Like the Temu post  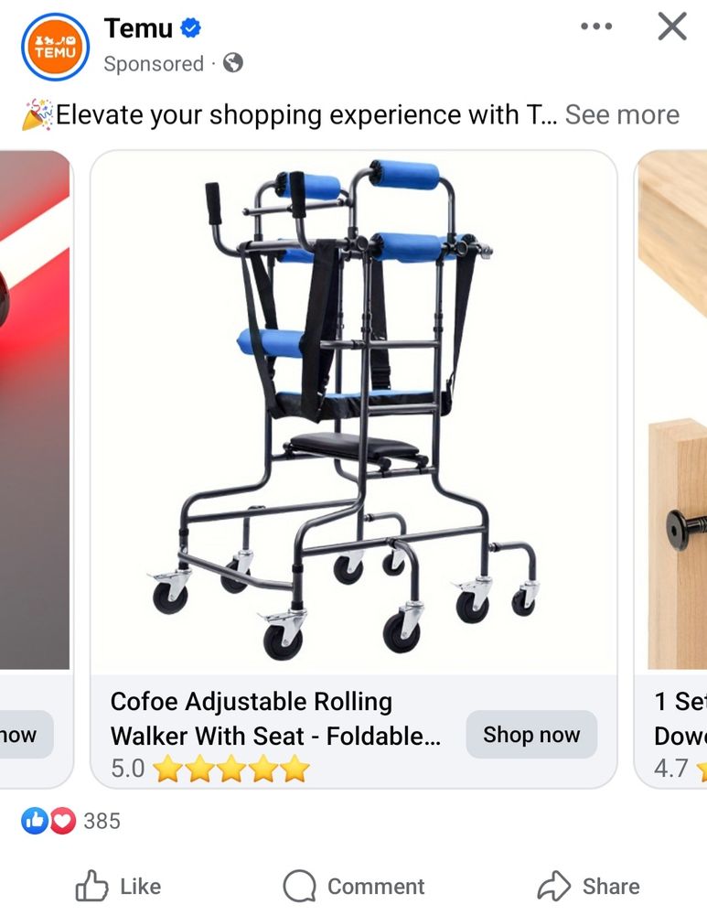pos(118,886)
